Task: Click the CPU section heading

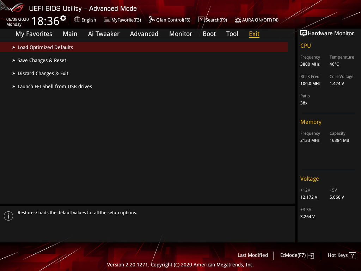Action: pos(306,46)
